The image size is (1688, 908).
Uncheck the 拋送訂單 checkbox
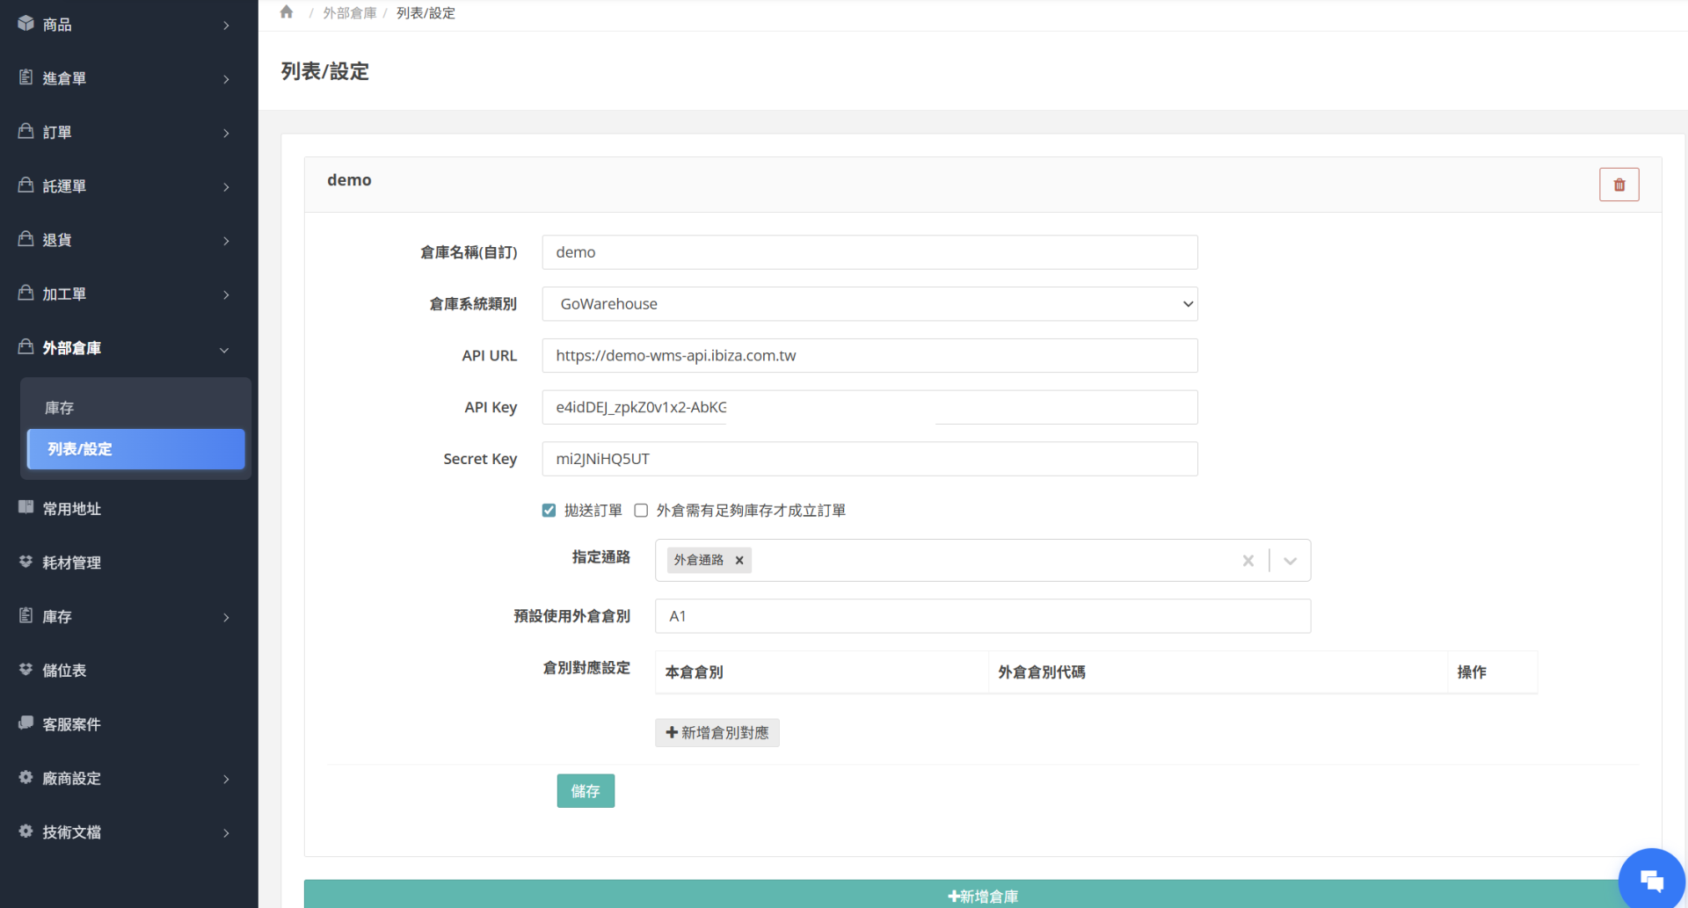click(x=549, y=511)
